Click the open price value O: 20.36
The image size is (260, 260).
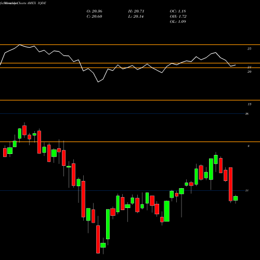point(94,11)
